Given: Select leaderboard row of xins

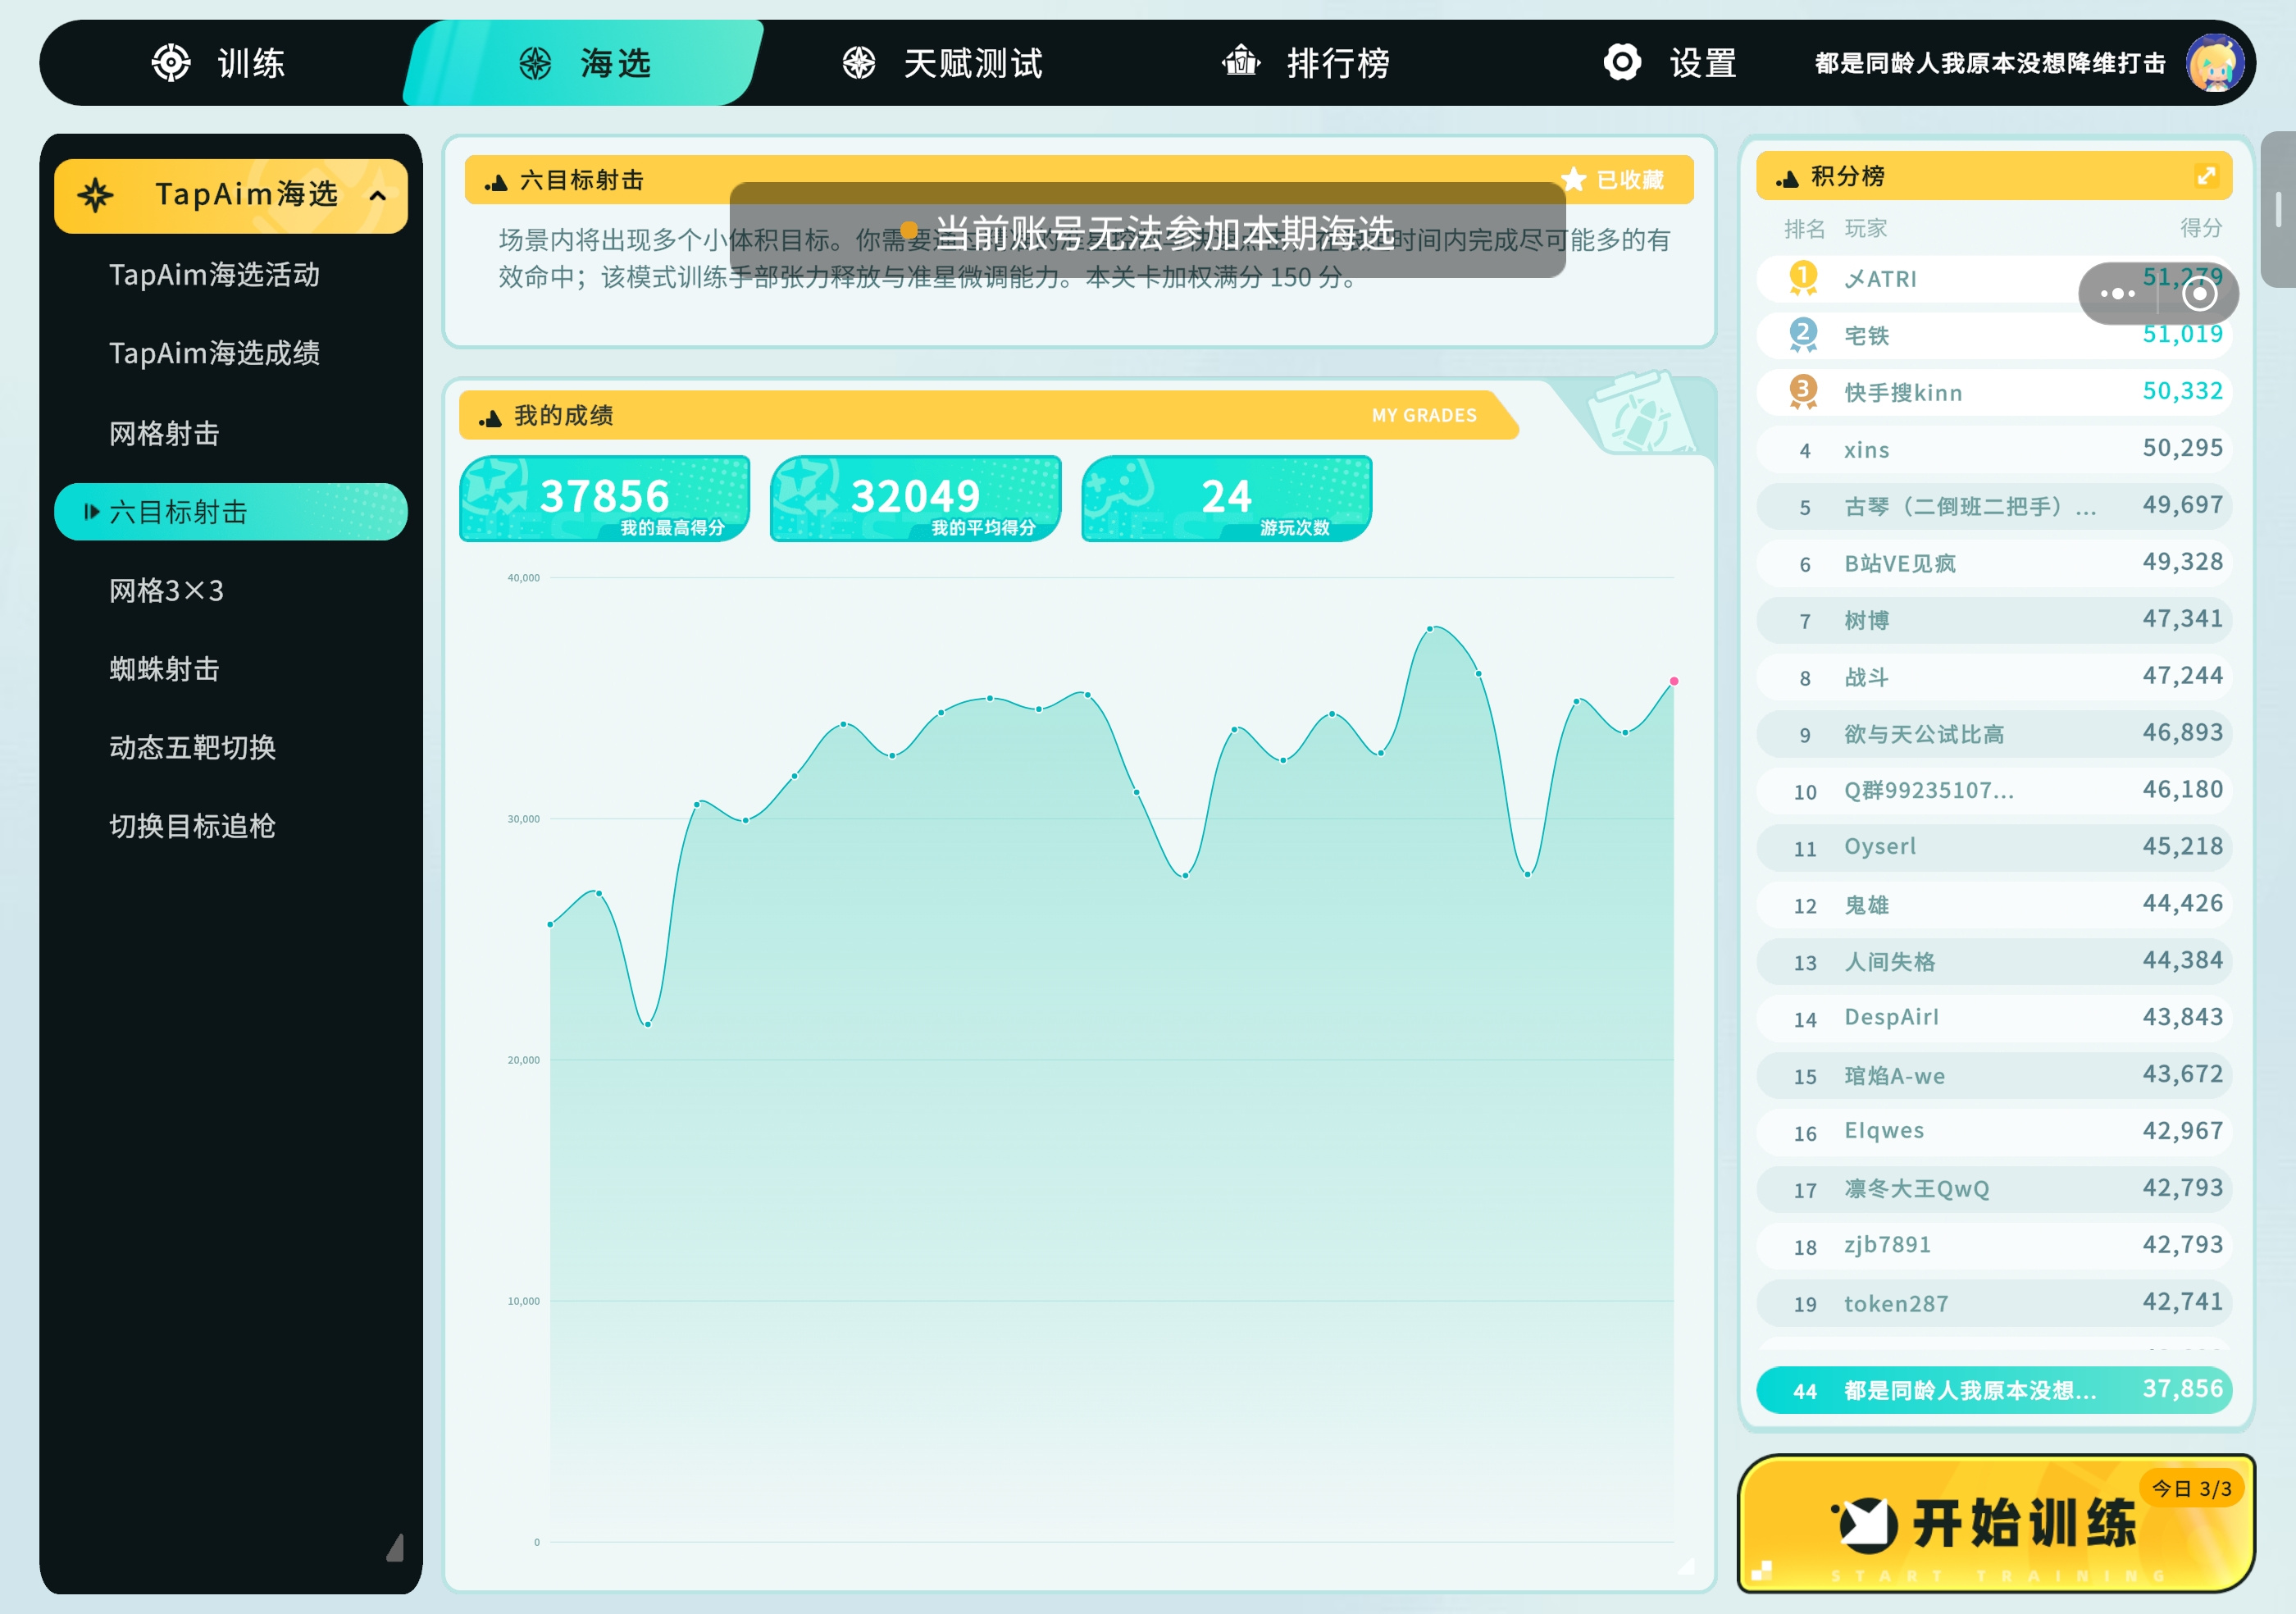Looking at the screenshot, I should coord(1994,449).
